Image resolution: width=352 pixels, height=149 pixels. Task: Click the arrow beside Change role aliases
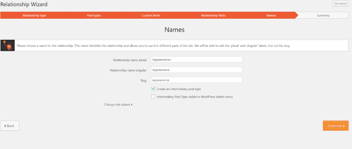coord(132,105)
